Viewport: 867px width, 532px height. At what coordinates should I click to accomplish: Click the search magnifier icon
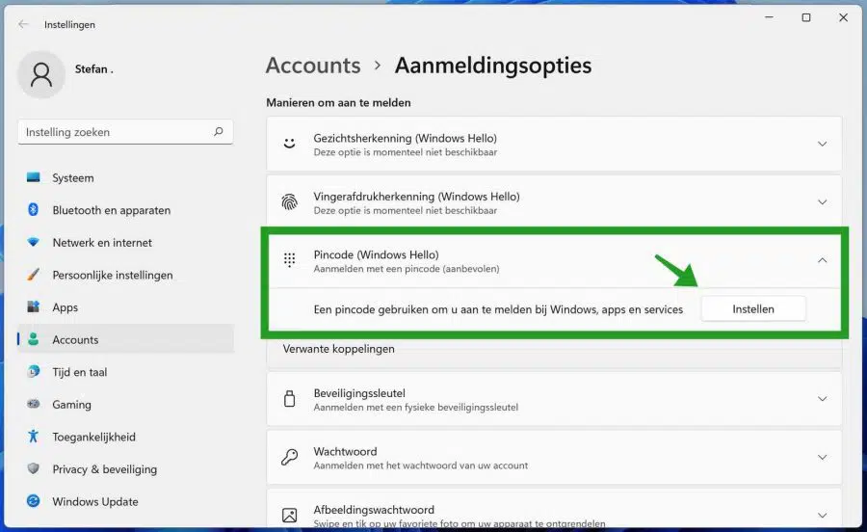(219, 132)
